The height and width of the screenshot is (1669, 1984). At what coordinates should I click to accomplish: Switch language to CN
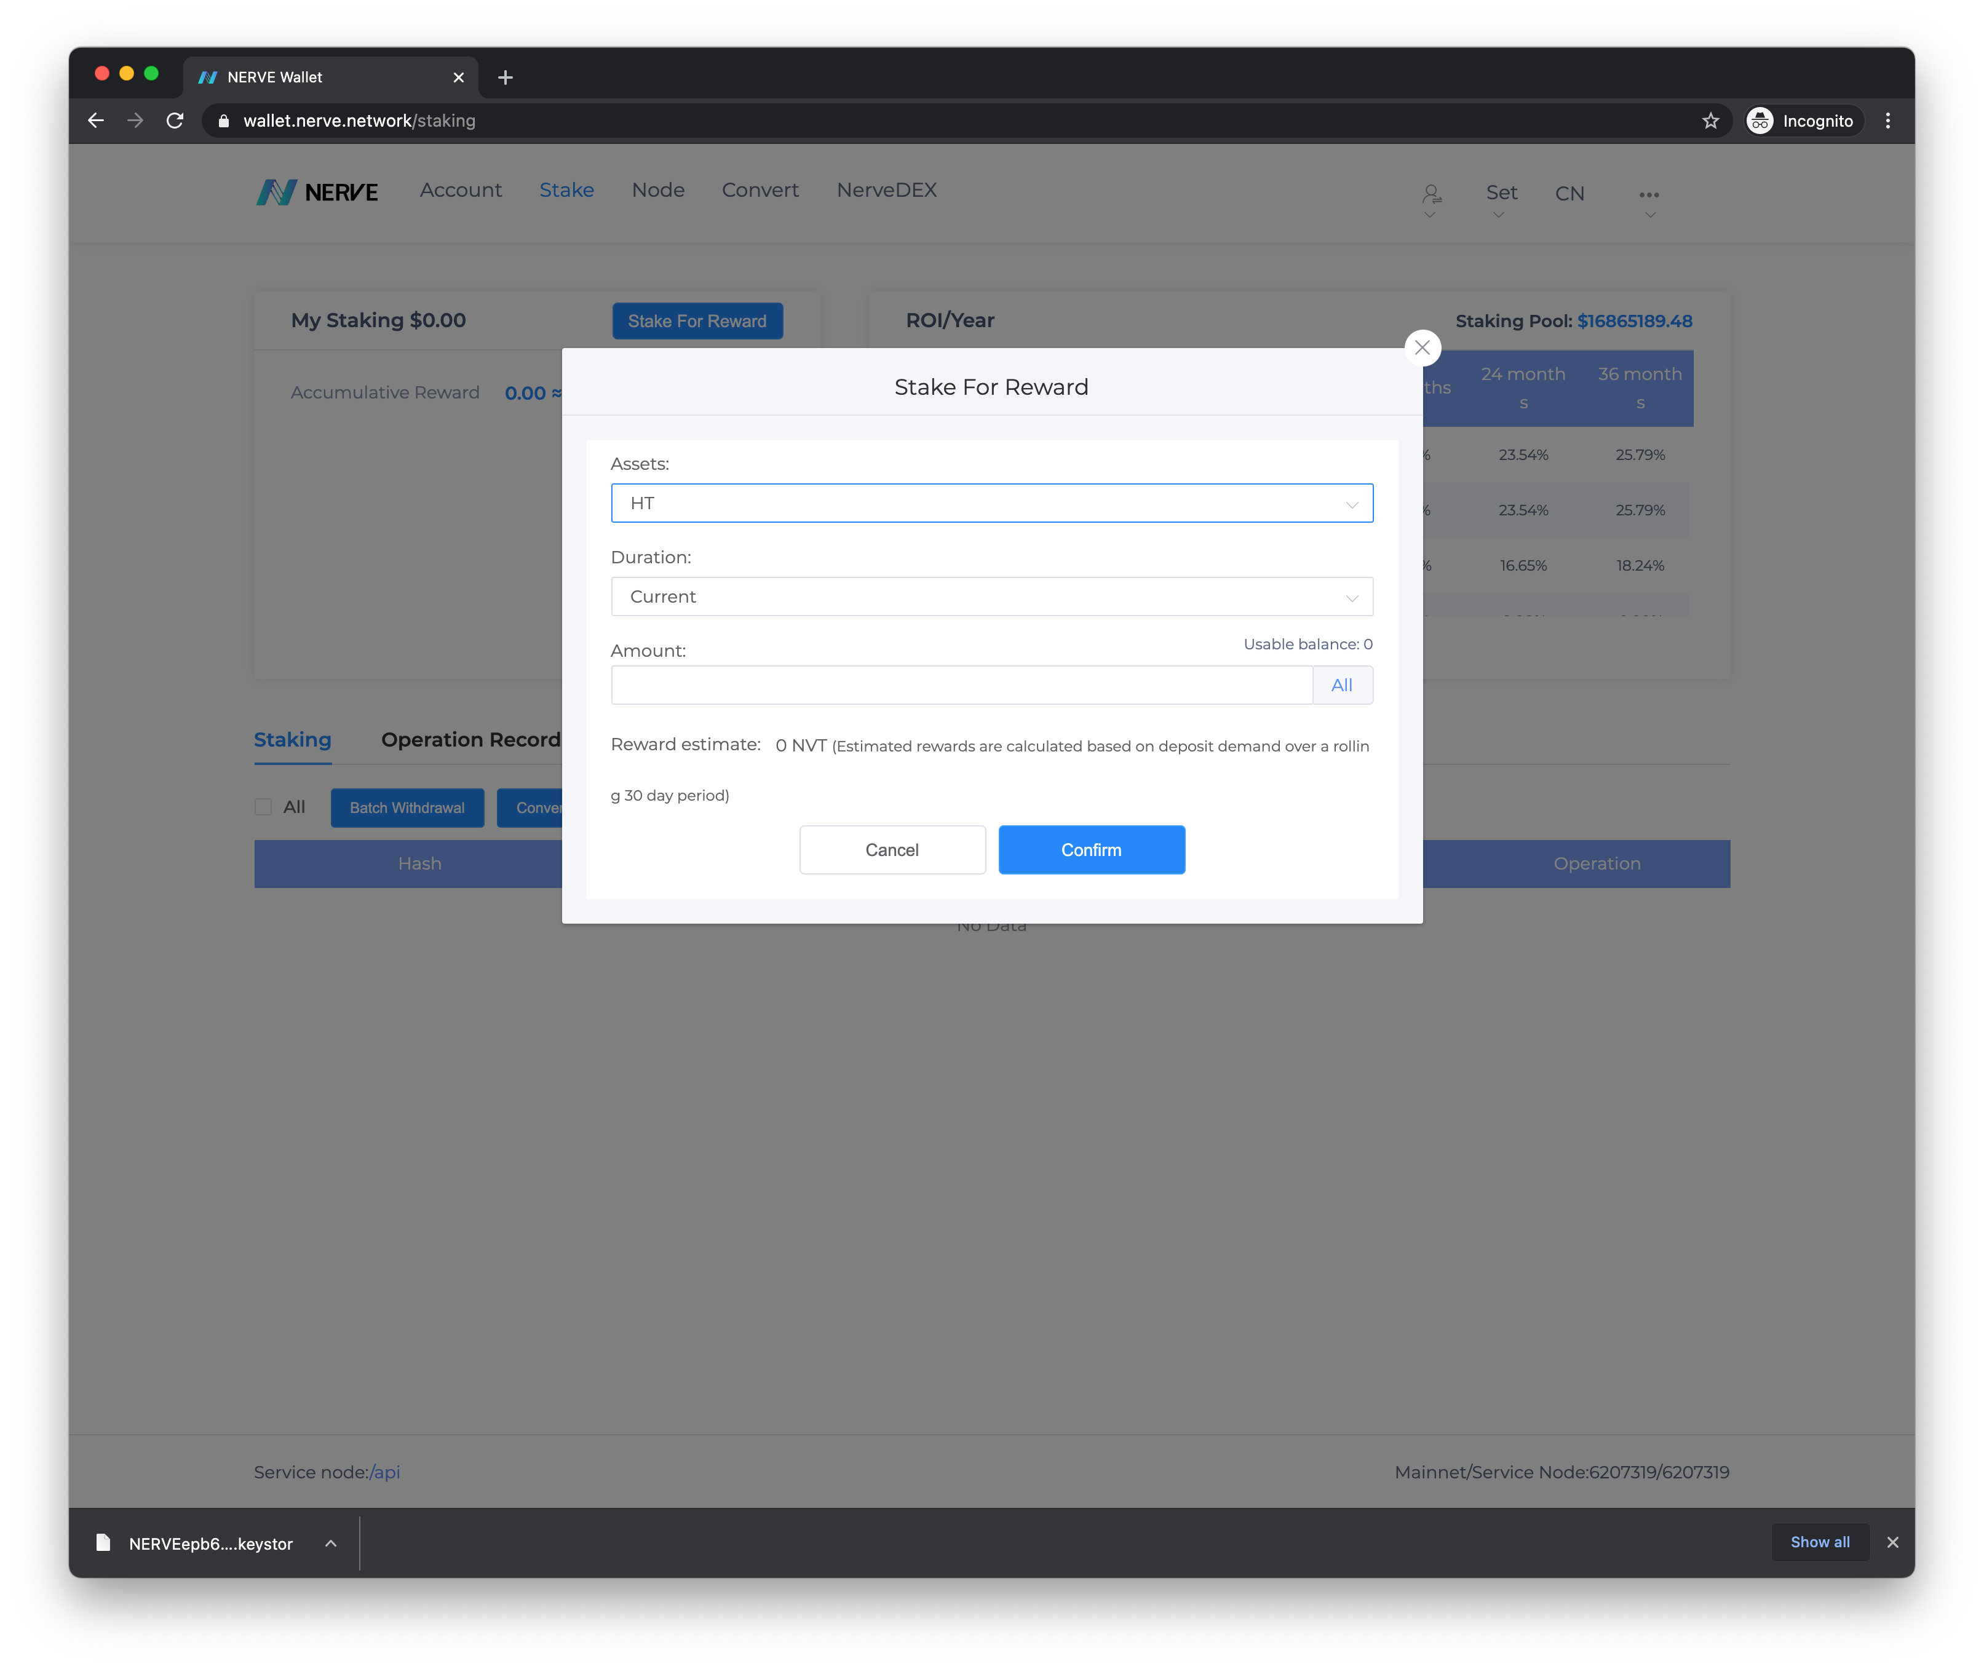point(1569,194)
